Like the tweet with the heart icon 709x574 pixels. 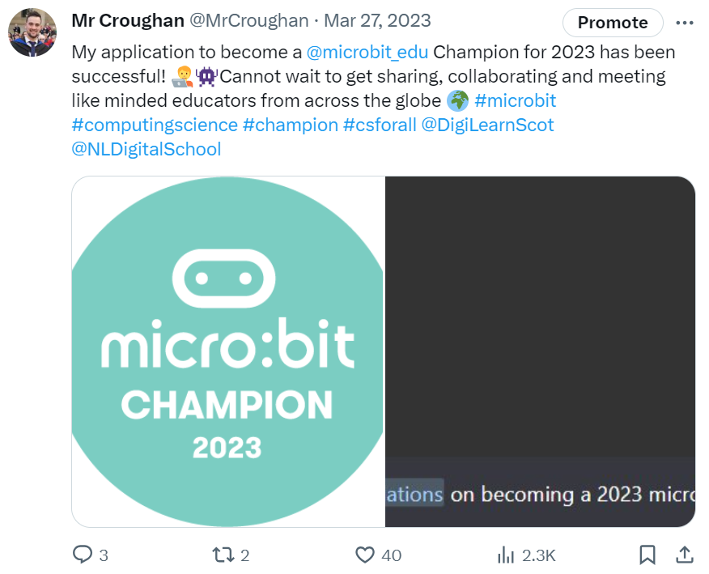coord(366,555)
